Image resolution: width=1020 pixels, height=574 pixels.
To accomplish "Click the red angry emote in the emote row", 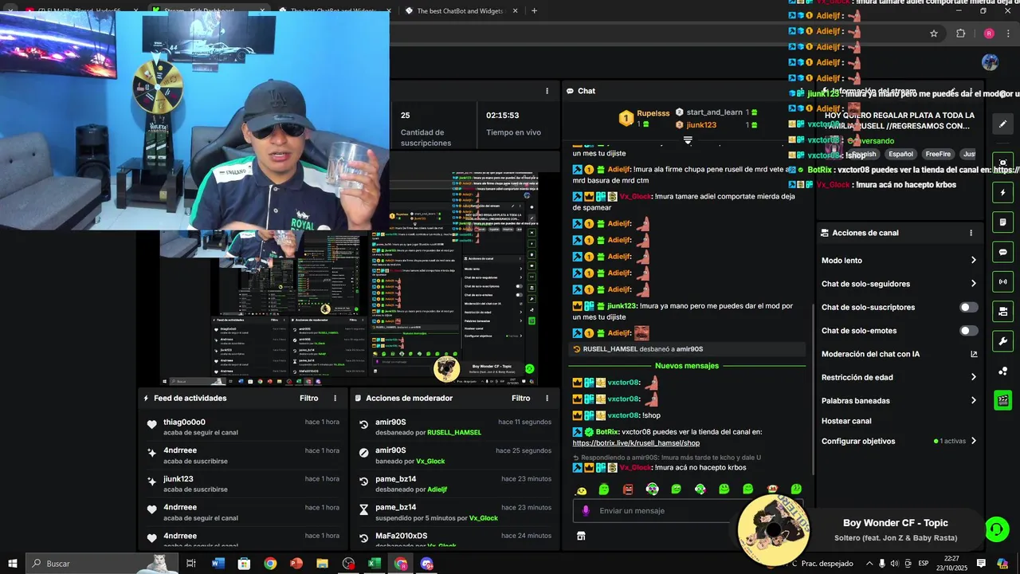I will coord(628,489).
